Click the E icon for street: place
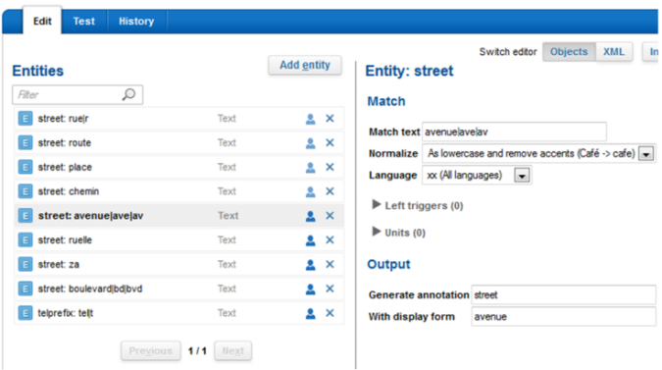 pyautogui.click(x=25, y=167)
